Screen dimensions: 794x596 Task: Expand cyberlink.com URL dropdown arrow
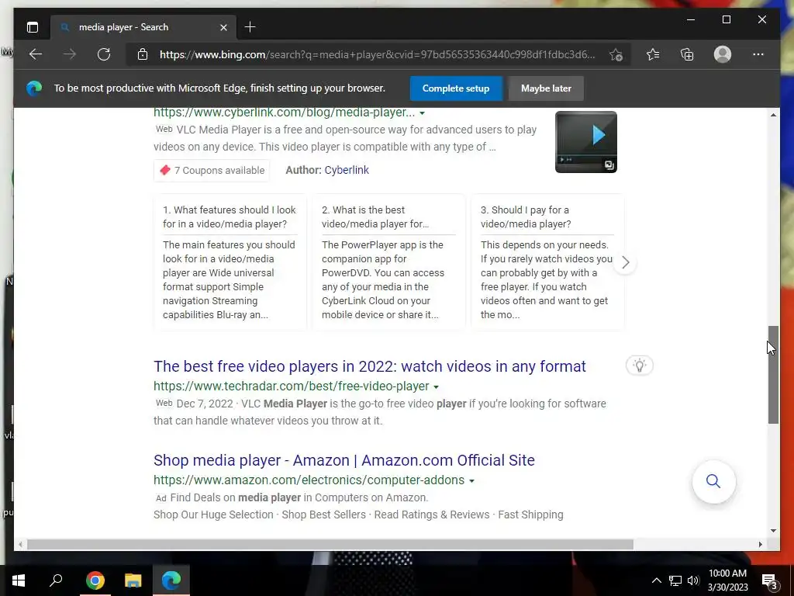click(423, 113)
